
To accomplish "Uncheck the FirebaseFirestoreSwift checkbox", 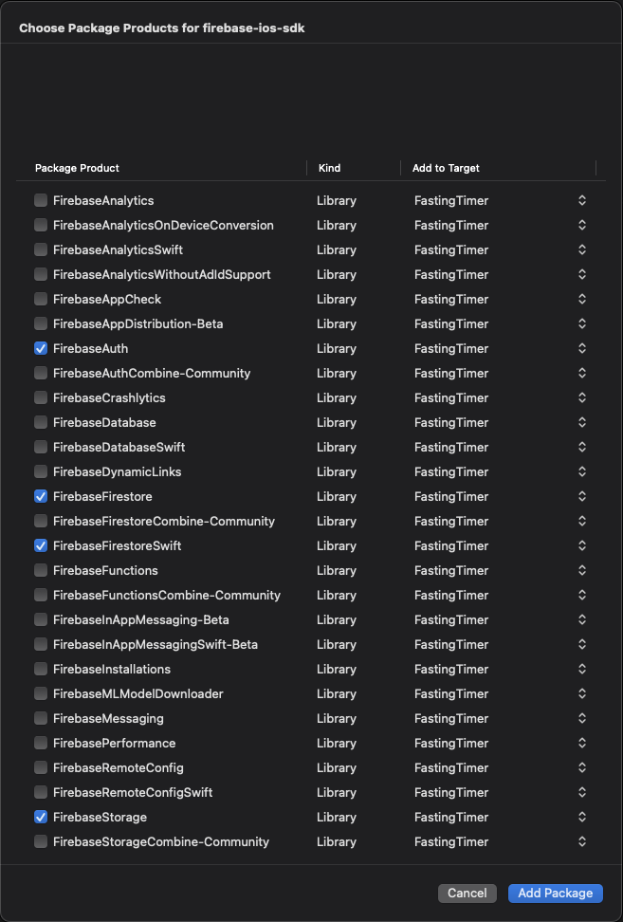I will pyautogui.click(x=41, y=545).
